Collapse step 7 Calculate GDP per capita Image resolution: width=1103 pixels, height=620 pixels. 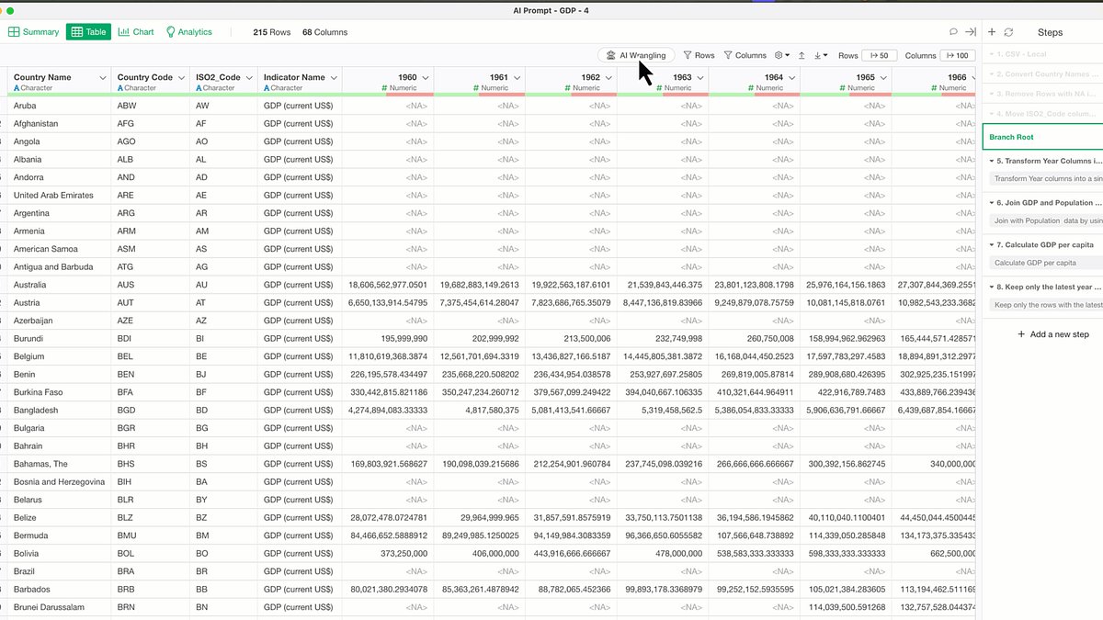992,245
